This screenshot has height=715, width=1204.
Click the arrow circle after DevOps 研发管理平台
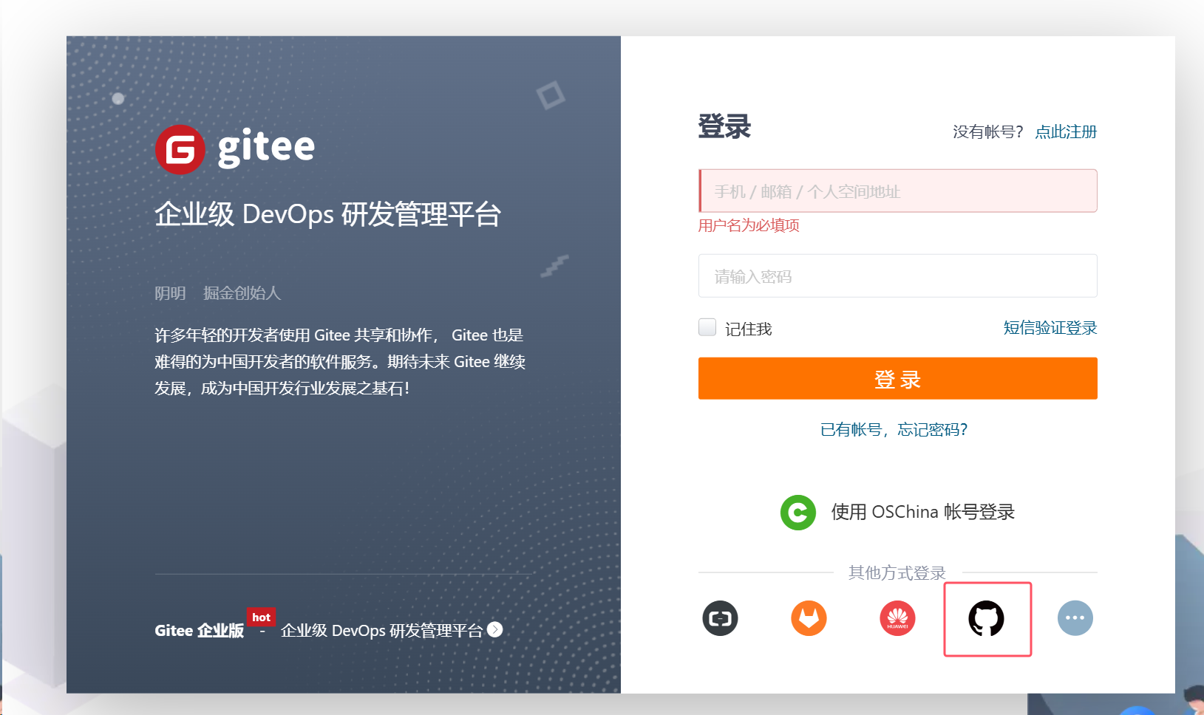coord(495,630)
